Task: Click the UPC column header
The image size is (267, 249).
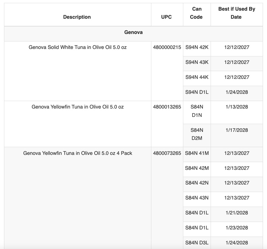Action: tap(166, 17)
